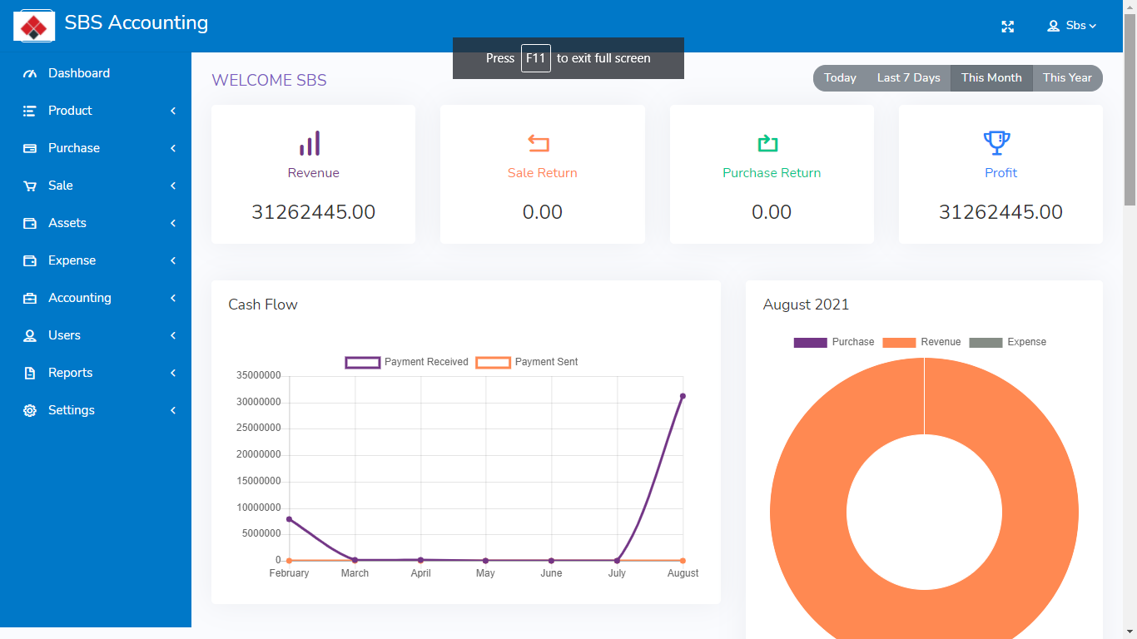
Task: Toggle Revenue legend in August 2021 chart
Action: point(921,342)
